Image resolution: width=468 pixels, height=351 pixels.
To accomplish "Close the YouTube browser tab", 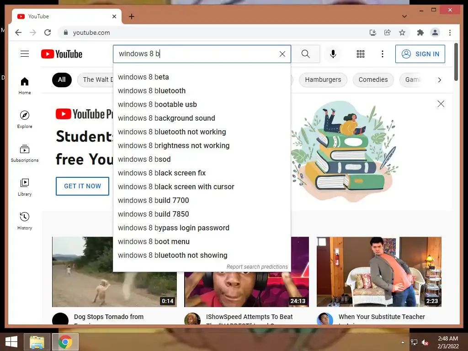I will tap(114, 16).
